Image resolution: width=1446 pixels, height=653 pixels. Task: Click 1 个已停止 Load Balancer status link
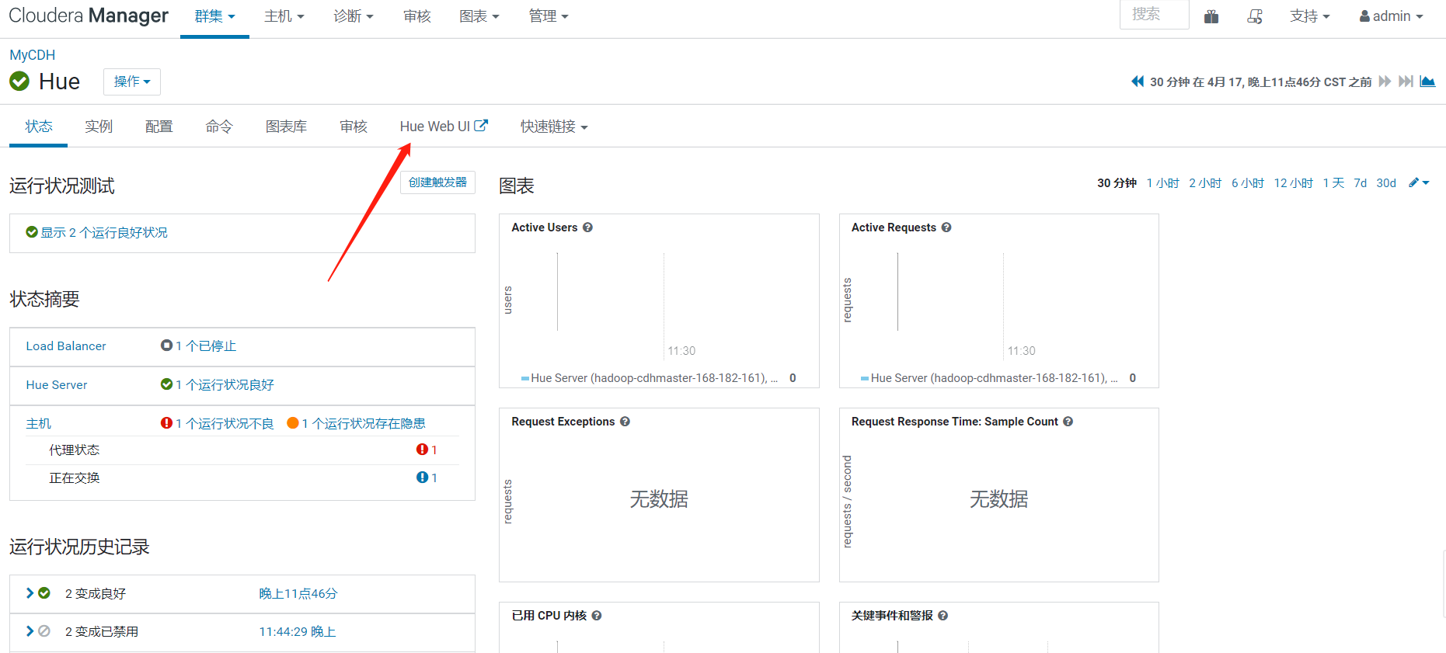tap(205, 346)
